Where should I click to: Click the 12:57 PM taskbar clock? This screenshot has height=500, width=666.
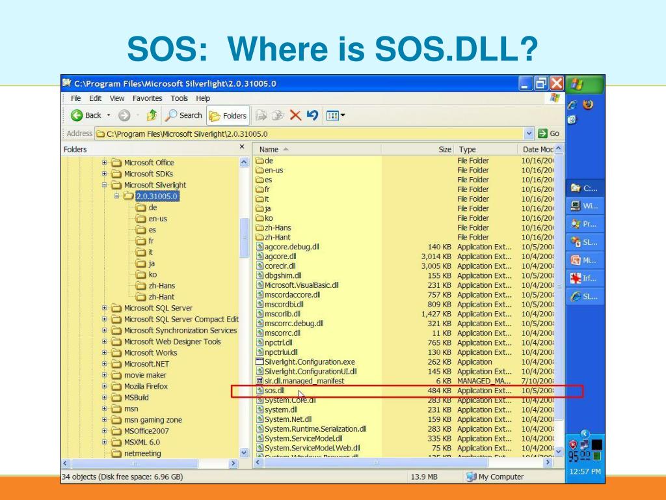585,471
